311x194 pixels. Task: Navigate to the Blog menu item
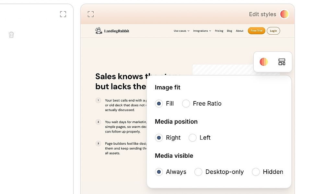click(x=229, y=31)
